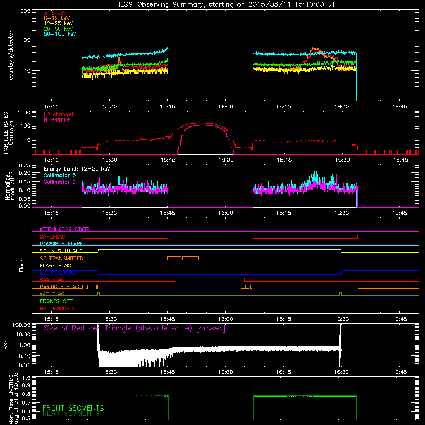Select the FRONT SEGMENTS legend label

click(x=73, y=408)
